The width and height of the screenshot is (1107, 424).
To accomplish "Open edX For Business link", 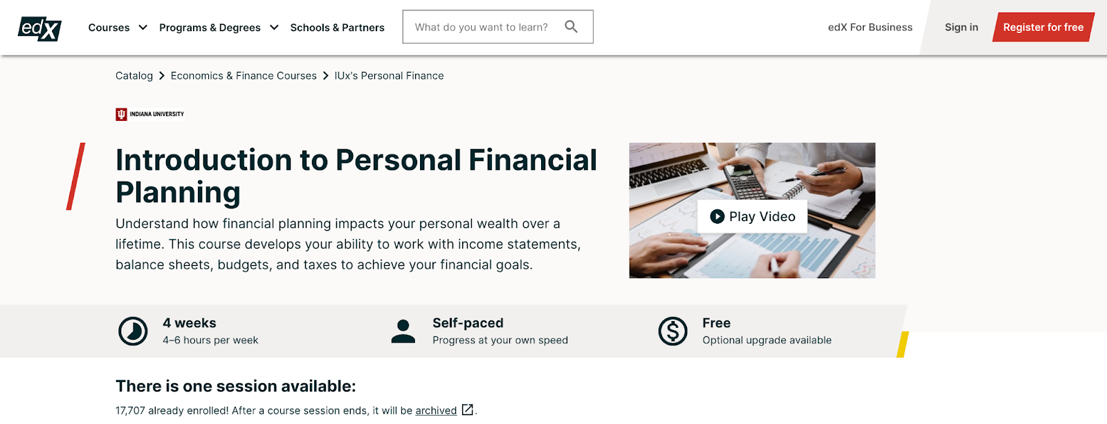I will tap(870, 27).
